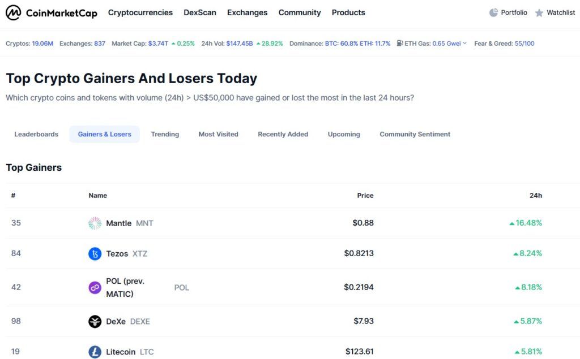Screen dimensions: 580x359
Task: Click the Market Cap $3.74T link
Action: click(158, 44)
